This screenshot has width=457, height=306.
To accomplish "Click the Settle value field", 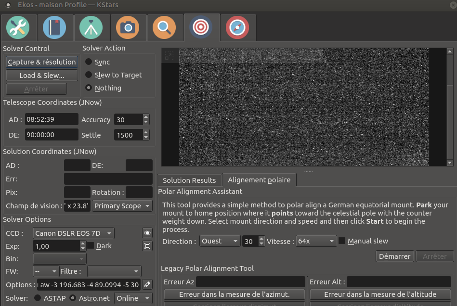I will click(x=129, y=135).
